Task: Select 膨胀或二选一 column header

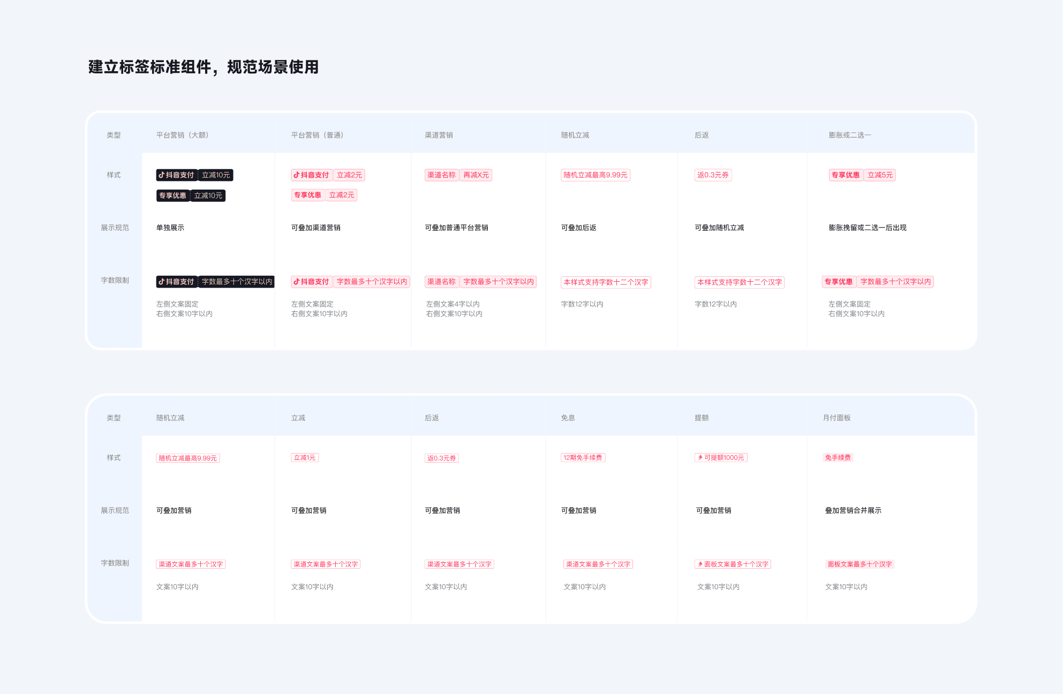Action: [x=849, y=135]
